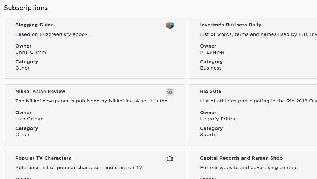Image resolution: width=317 pixels, height=179 pixels.
Task: Click 'For our website and advertising content.' text
Action: pyautogui.click(x=250, y=167)
